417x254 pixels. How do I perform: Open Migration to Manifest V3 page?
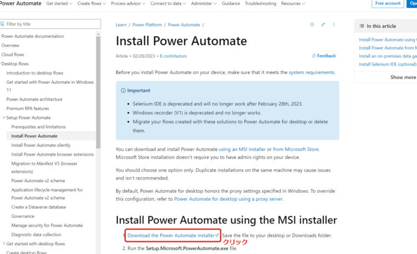(44, 167)
